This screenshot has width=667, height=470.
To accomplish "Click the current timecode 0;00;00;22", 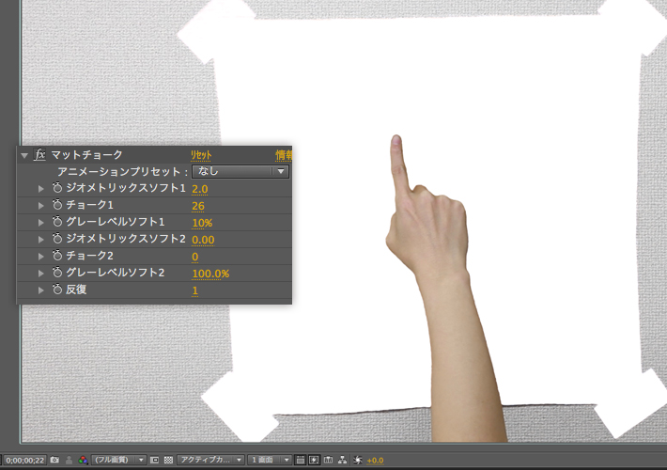I will coord(24,460).
